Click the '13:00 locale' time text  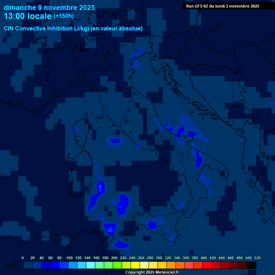pos(28,16)
